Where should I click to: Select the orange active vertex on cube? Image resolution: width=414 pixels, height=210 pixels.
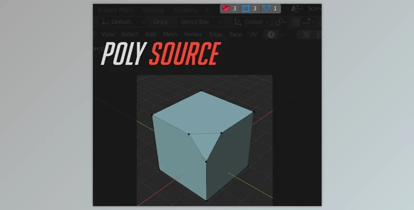point(204,159)
